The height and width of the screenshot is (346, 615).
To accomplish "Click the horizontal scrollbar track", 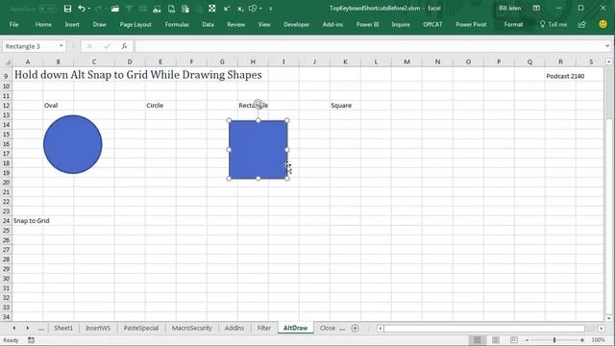I will pos(484,329).
